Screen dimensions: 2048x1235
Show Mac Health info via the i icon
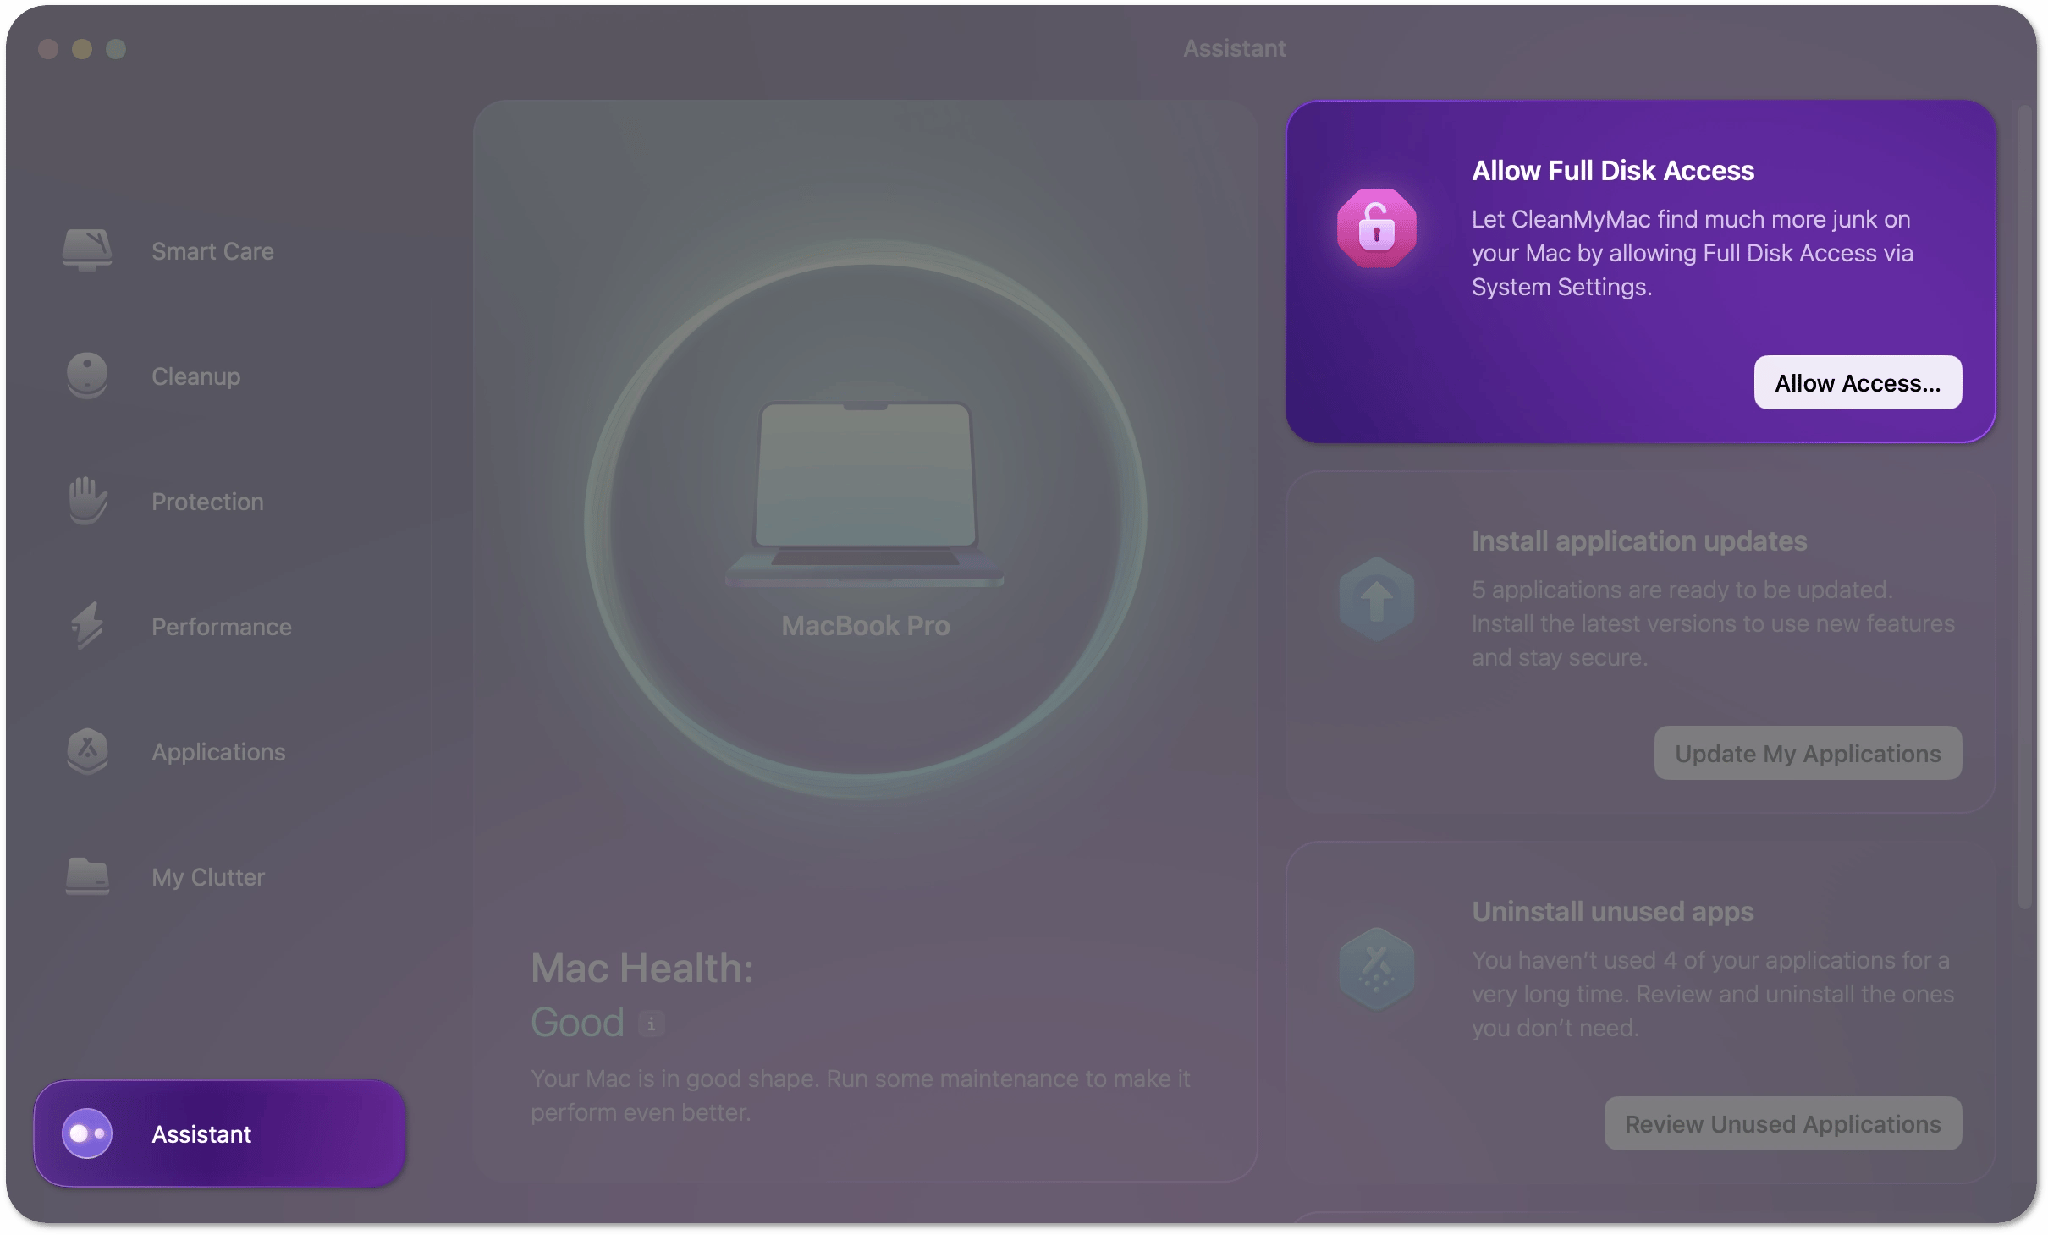click(x=651, y=1024)
